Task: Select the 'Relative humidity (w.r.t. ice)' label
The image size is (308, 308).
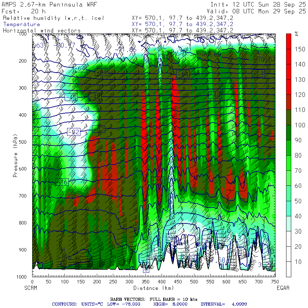Action: click(x=53, y=18)
